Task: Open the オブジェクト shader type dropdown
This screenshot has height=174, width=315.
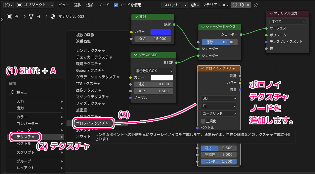Action: (x=35, y=5)
